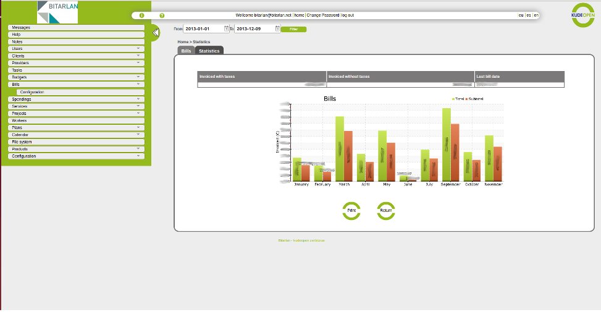Open the To date calendar picker icon

pos(278,28)
